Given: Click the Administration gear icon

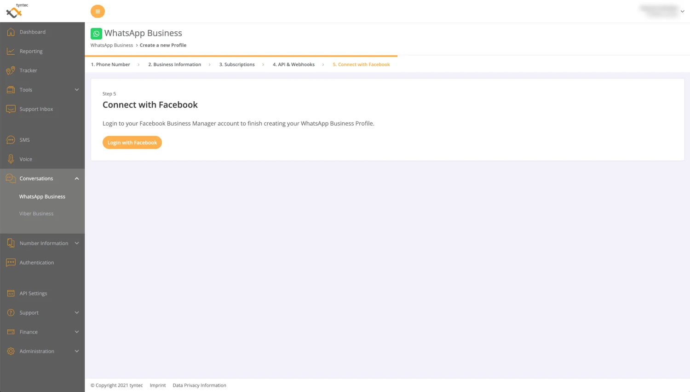Looking at the screenshot, I should pos(11,352).
